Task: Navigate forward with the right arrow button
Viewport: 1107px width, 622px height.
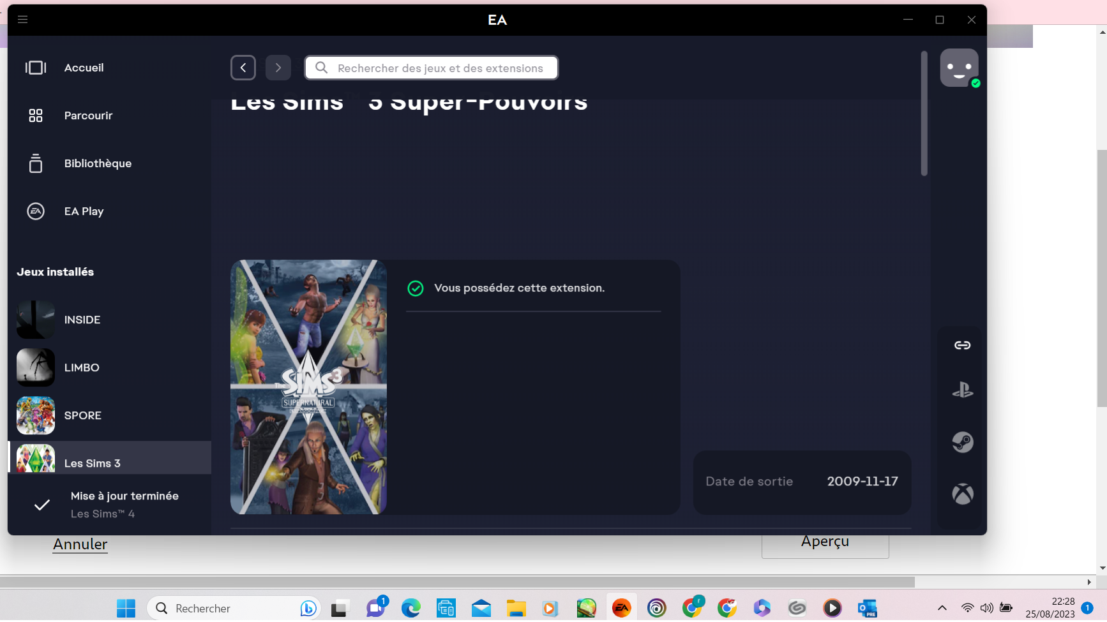Action: (278, 68)
